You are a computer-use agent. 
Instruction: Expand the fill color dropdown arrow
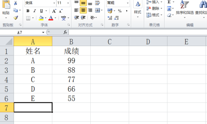click(45, 18)
